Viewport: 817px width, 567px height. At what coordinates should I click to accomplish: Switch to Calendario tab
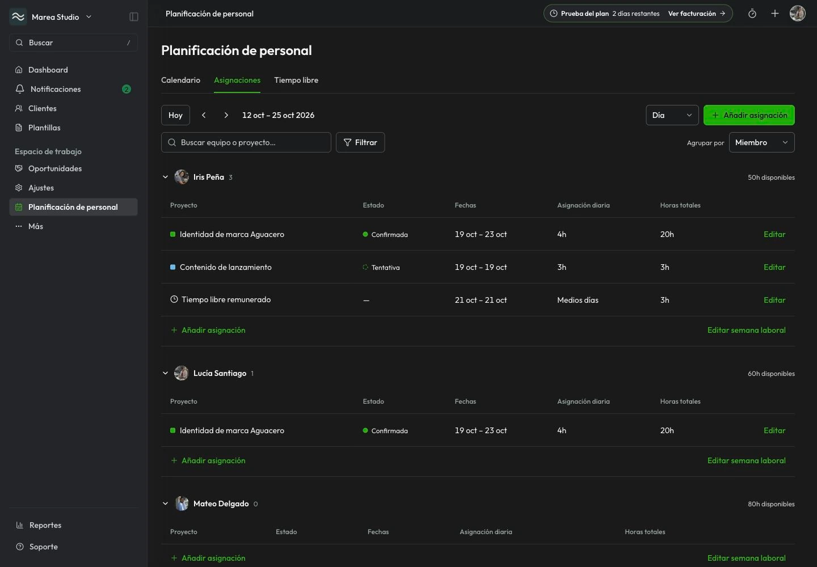click(180, 80)
